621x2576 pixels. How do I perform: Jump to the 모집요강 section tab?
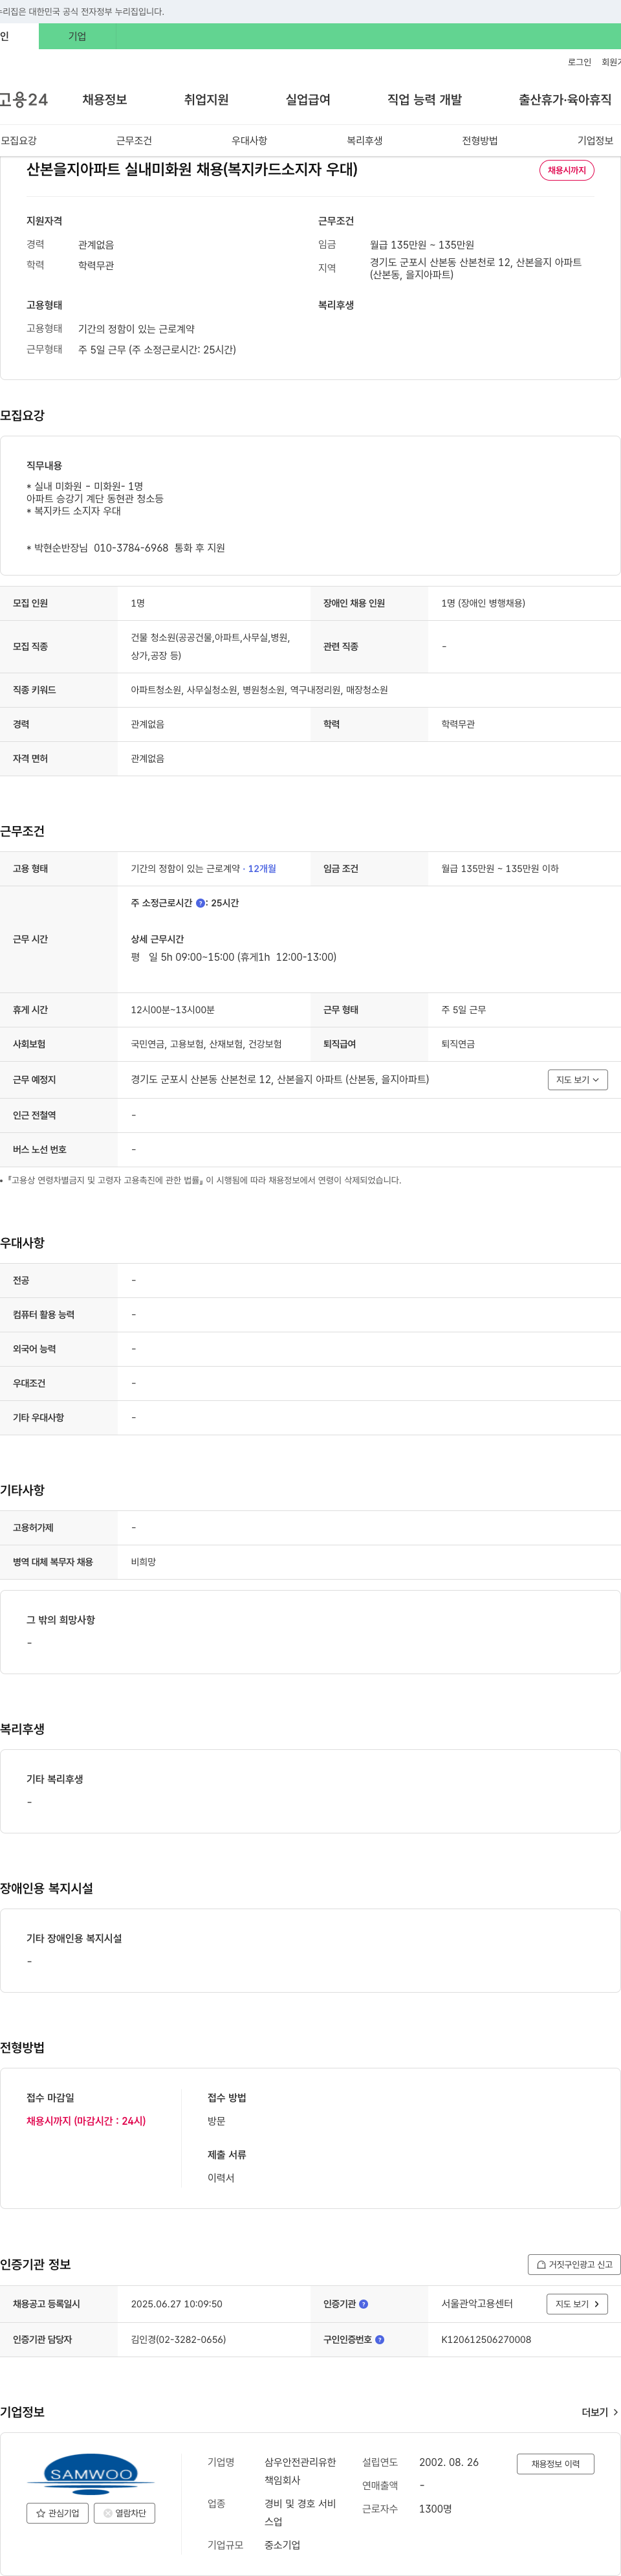click(19, 141)
